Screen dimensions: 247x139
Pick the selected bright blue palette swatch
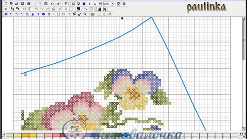click(126, 135)
